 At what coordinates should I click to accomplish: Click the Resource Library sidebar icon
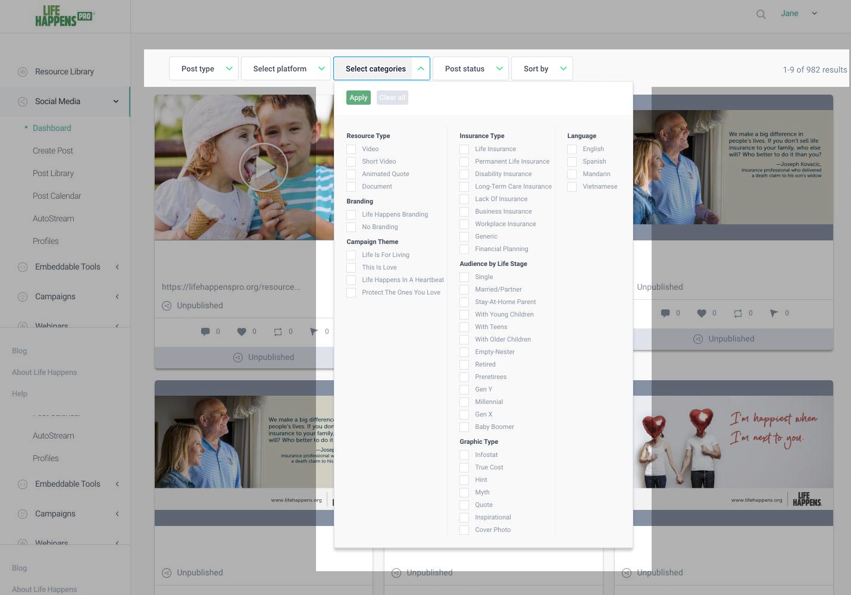click(23, 72)
